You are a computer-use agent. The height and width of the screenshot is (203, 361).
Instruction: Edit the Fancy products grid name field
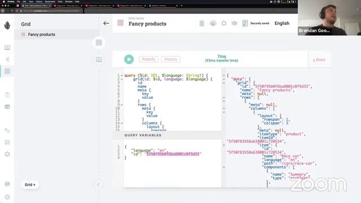pyautogui.click(x=147, y=24)
